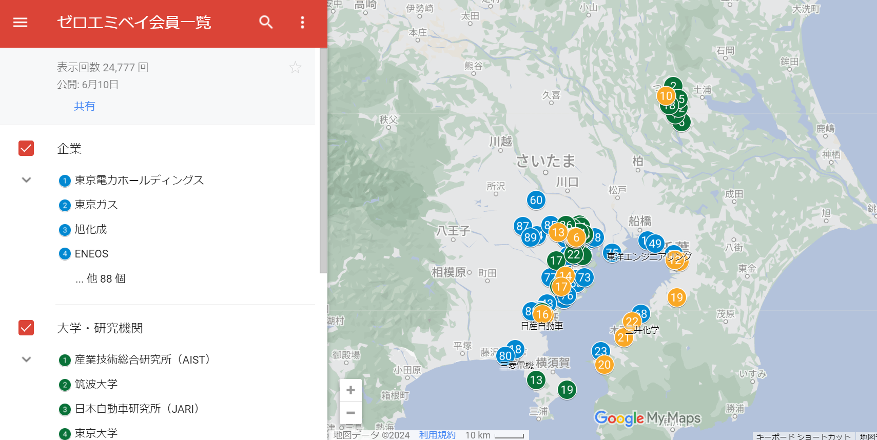
Task: Click orange marker 17 near Kawasaki
Action: [561, 287]
